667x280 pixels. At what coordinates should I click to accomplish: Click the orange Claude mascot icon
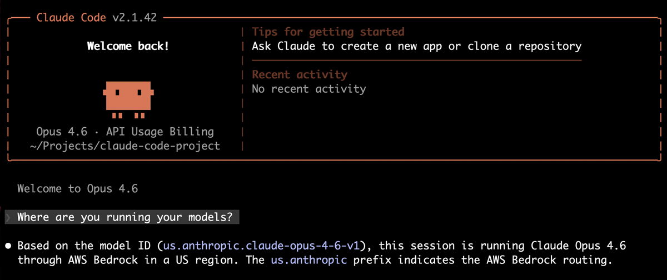point(128,100)
